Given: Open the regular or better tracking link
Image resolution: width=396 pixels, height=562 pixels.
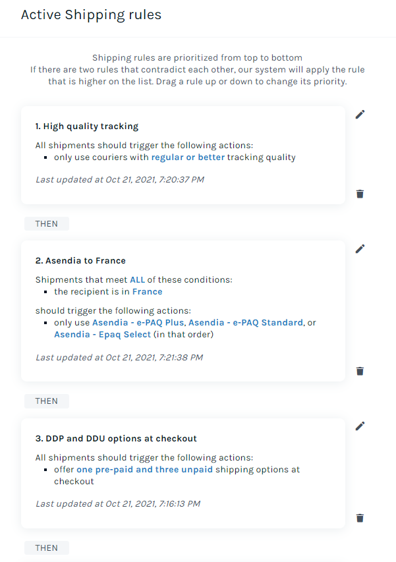Looking at the screenshot, I should pyautogui.click(x=188, y=157).
